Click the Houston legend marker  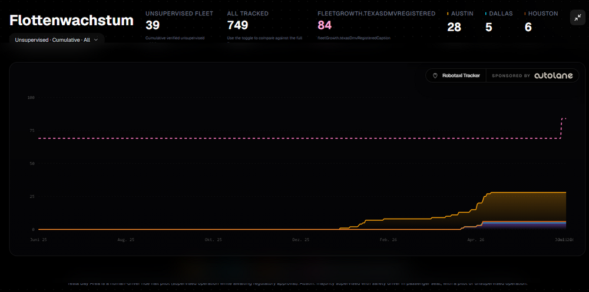coord(525,14)
